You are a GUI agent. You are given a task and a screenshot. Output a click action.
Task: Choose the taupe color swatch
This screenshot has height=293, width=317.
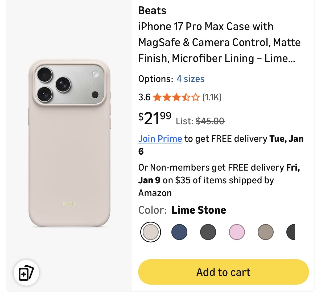265,232
